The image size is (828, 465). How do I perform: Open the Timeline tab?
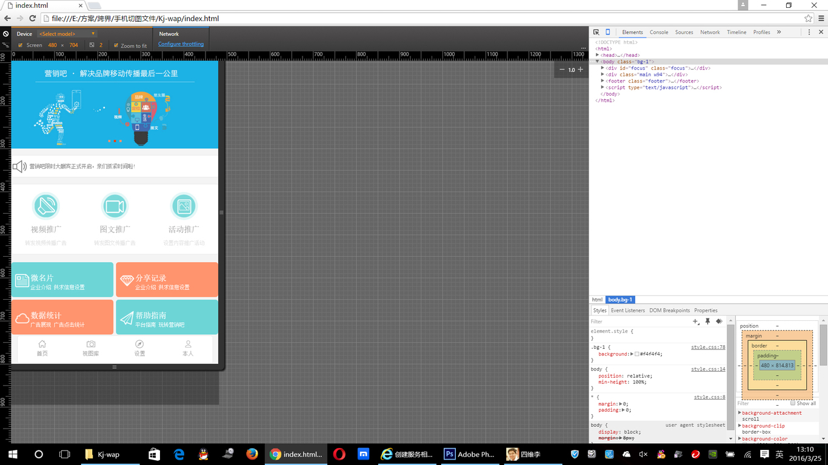coord(736,32)
